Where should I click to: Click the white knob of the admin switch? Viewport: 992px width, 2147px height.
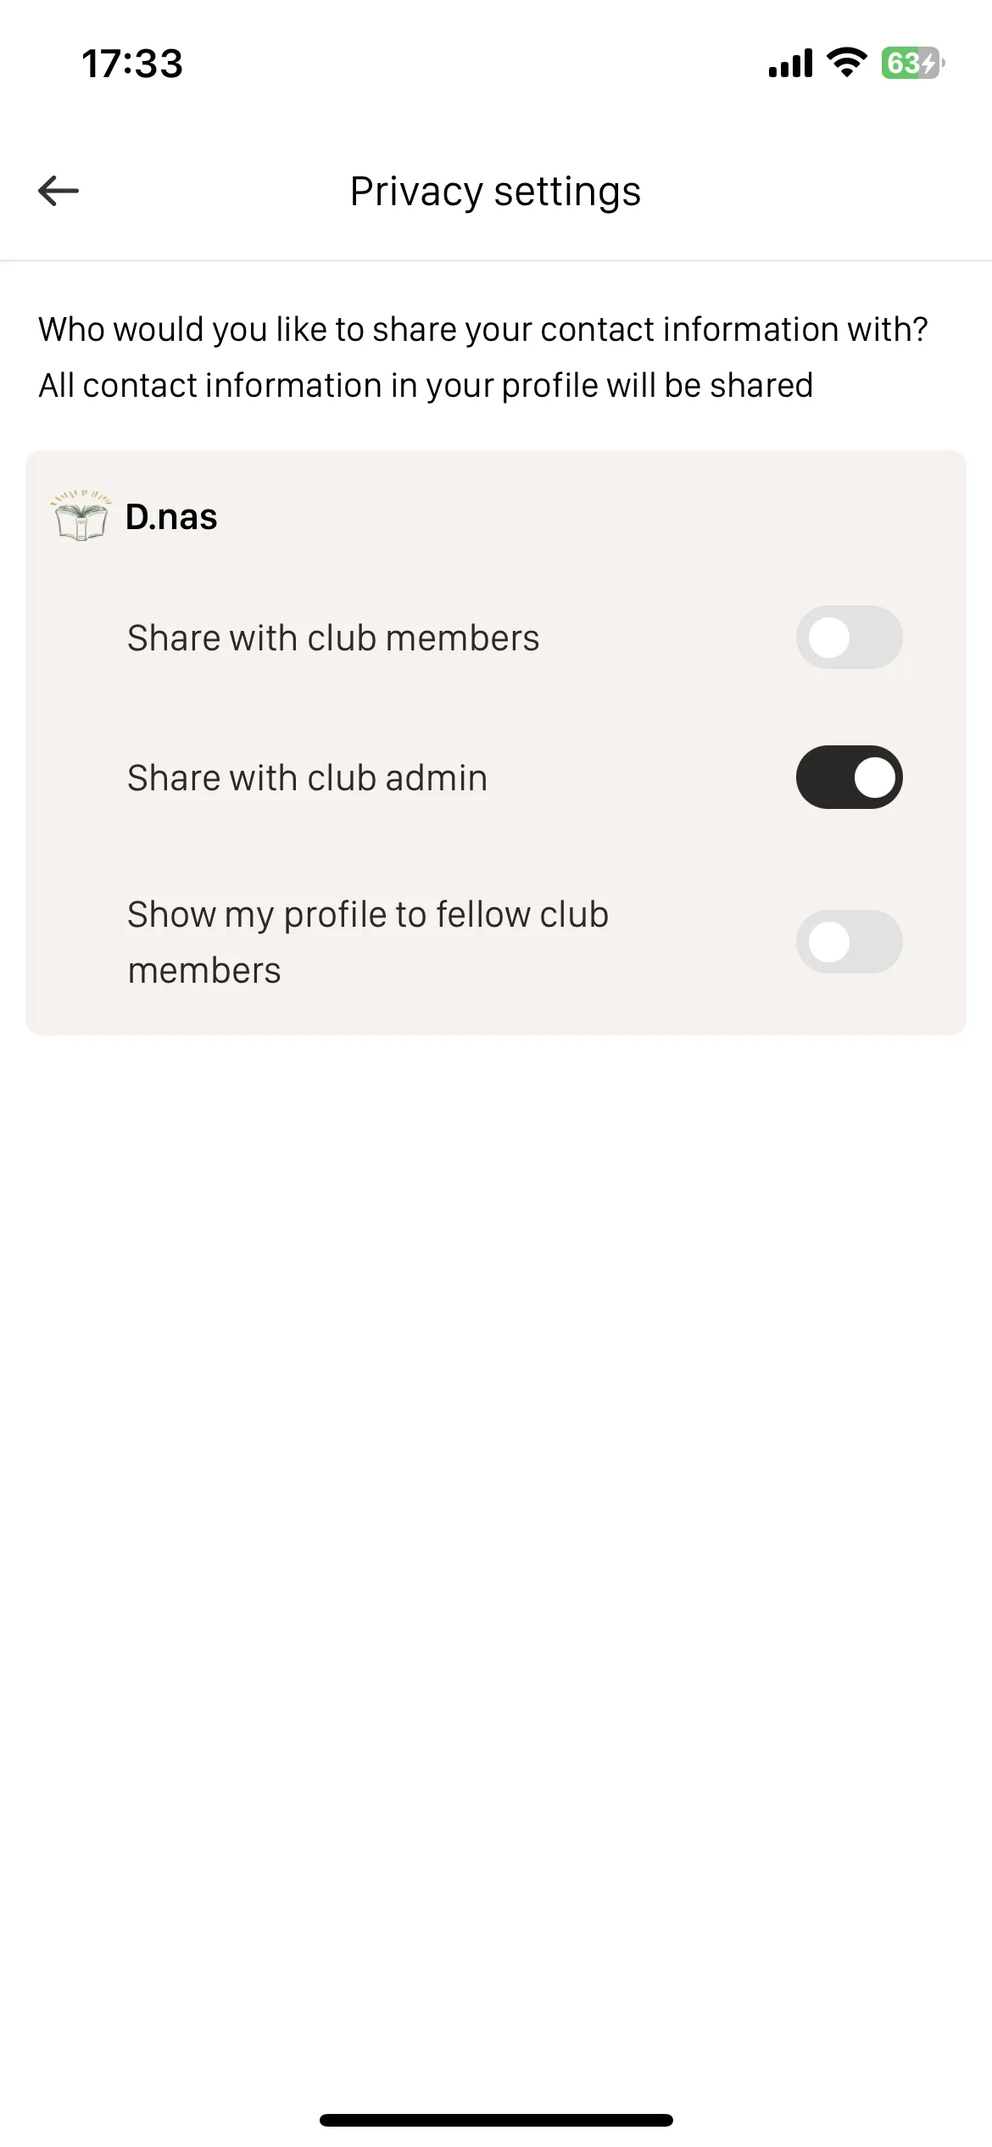(874, 778)
